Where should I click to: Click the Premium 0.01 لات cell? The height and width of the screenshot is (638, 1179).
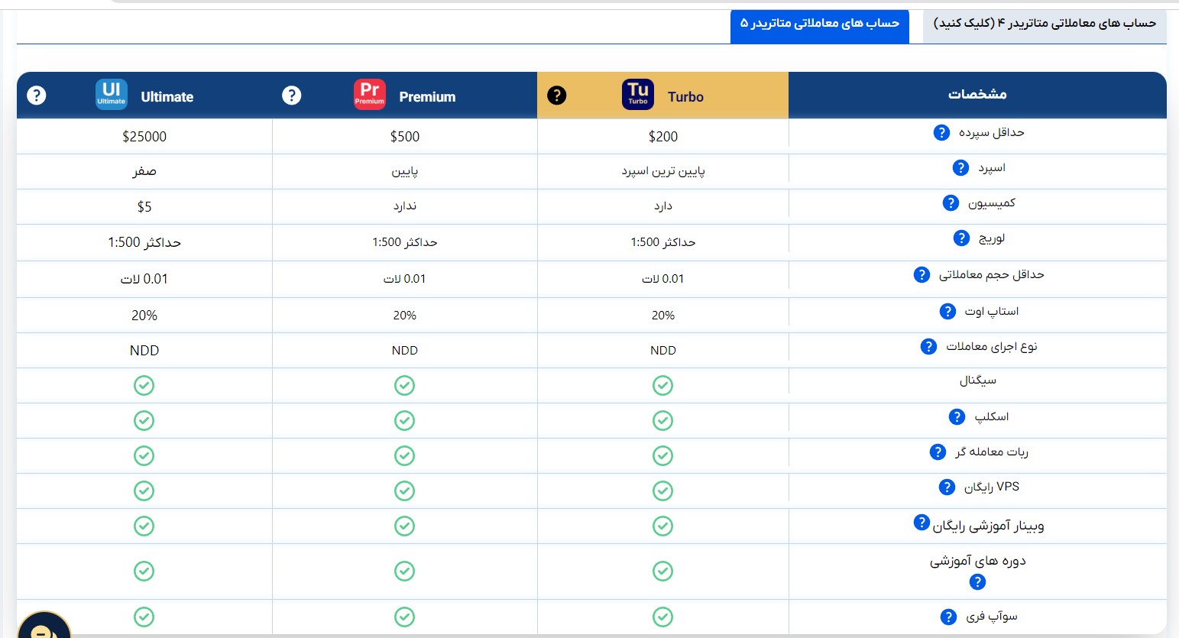(405, 279)
